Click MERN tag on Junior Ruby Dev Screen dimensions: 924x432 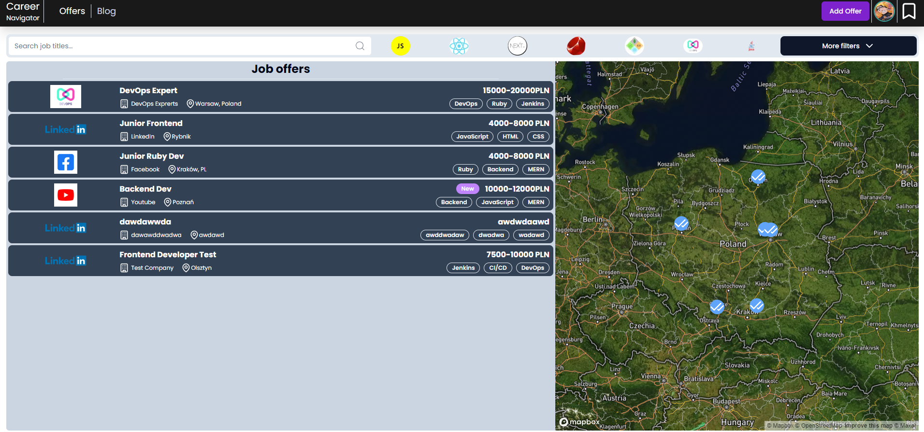[x=536, y=169]
